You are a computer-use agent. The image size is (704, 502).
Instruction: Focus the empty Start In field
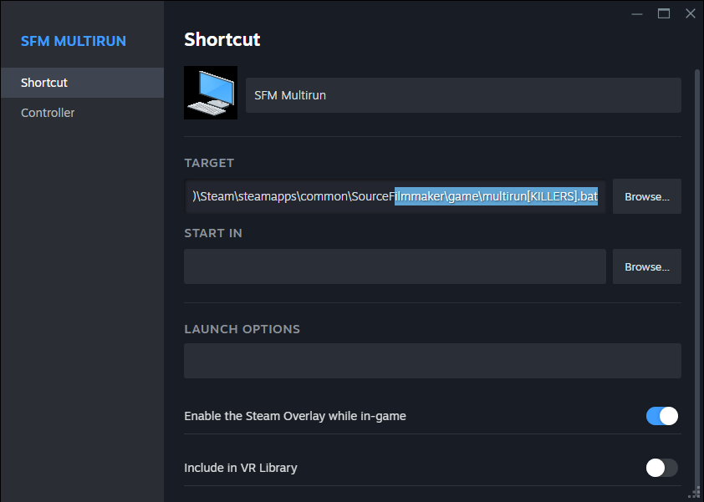click(395, 267)
